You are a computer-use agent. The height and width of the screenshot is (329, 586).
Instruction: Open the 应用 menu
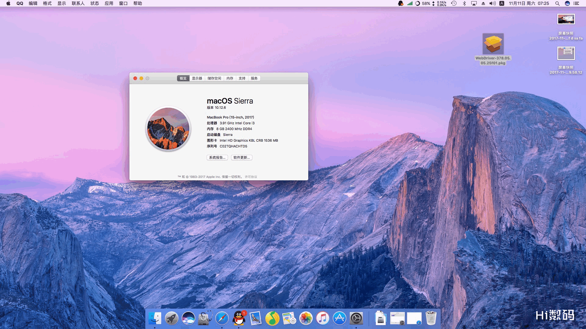coord(109,3)
